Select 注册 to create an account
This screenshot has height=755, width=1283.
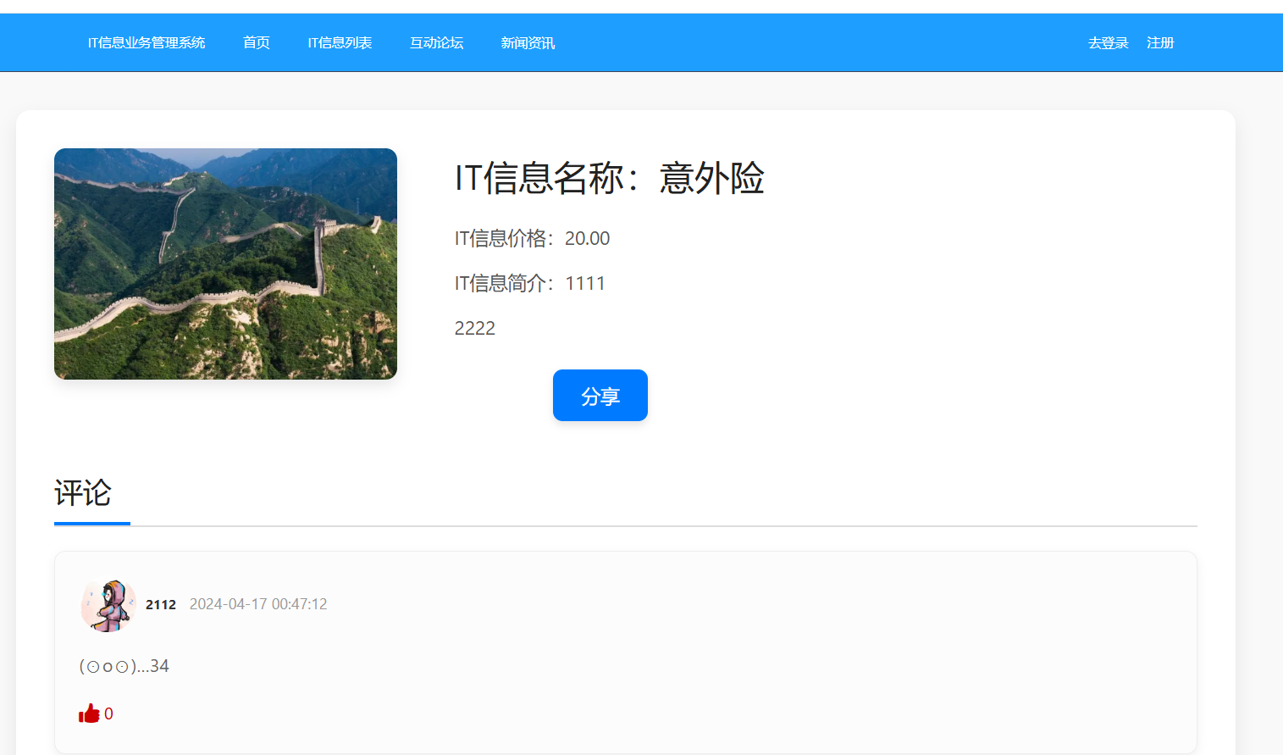[1160, 43]
